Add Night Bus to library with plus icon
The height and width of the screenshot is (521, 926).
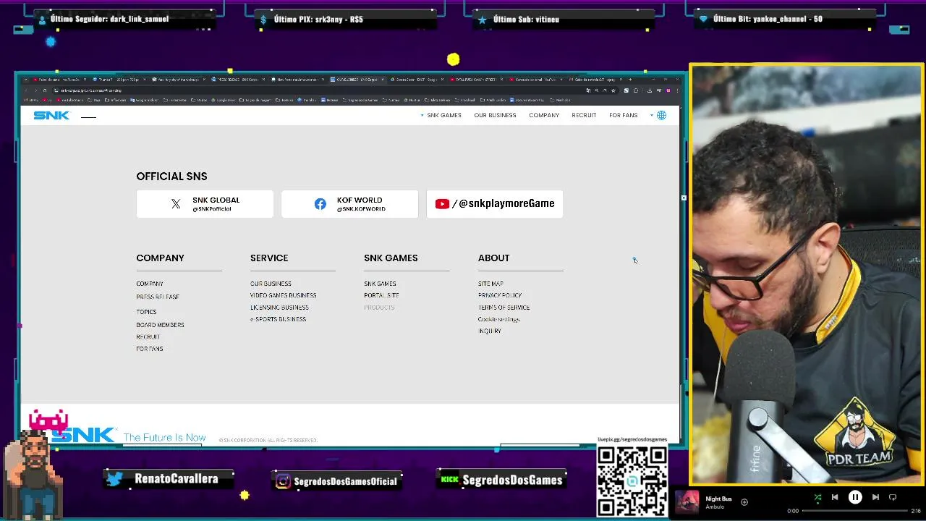pos(744,501)
